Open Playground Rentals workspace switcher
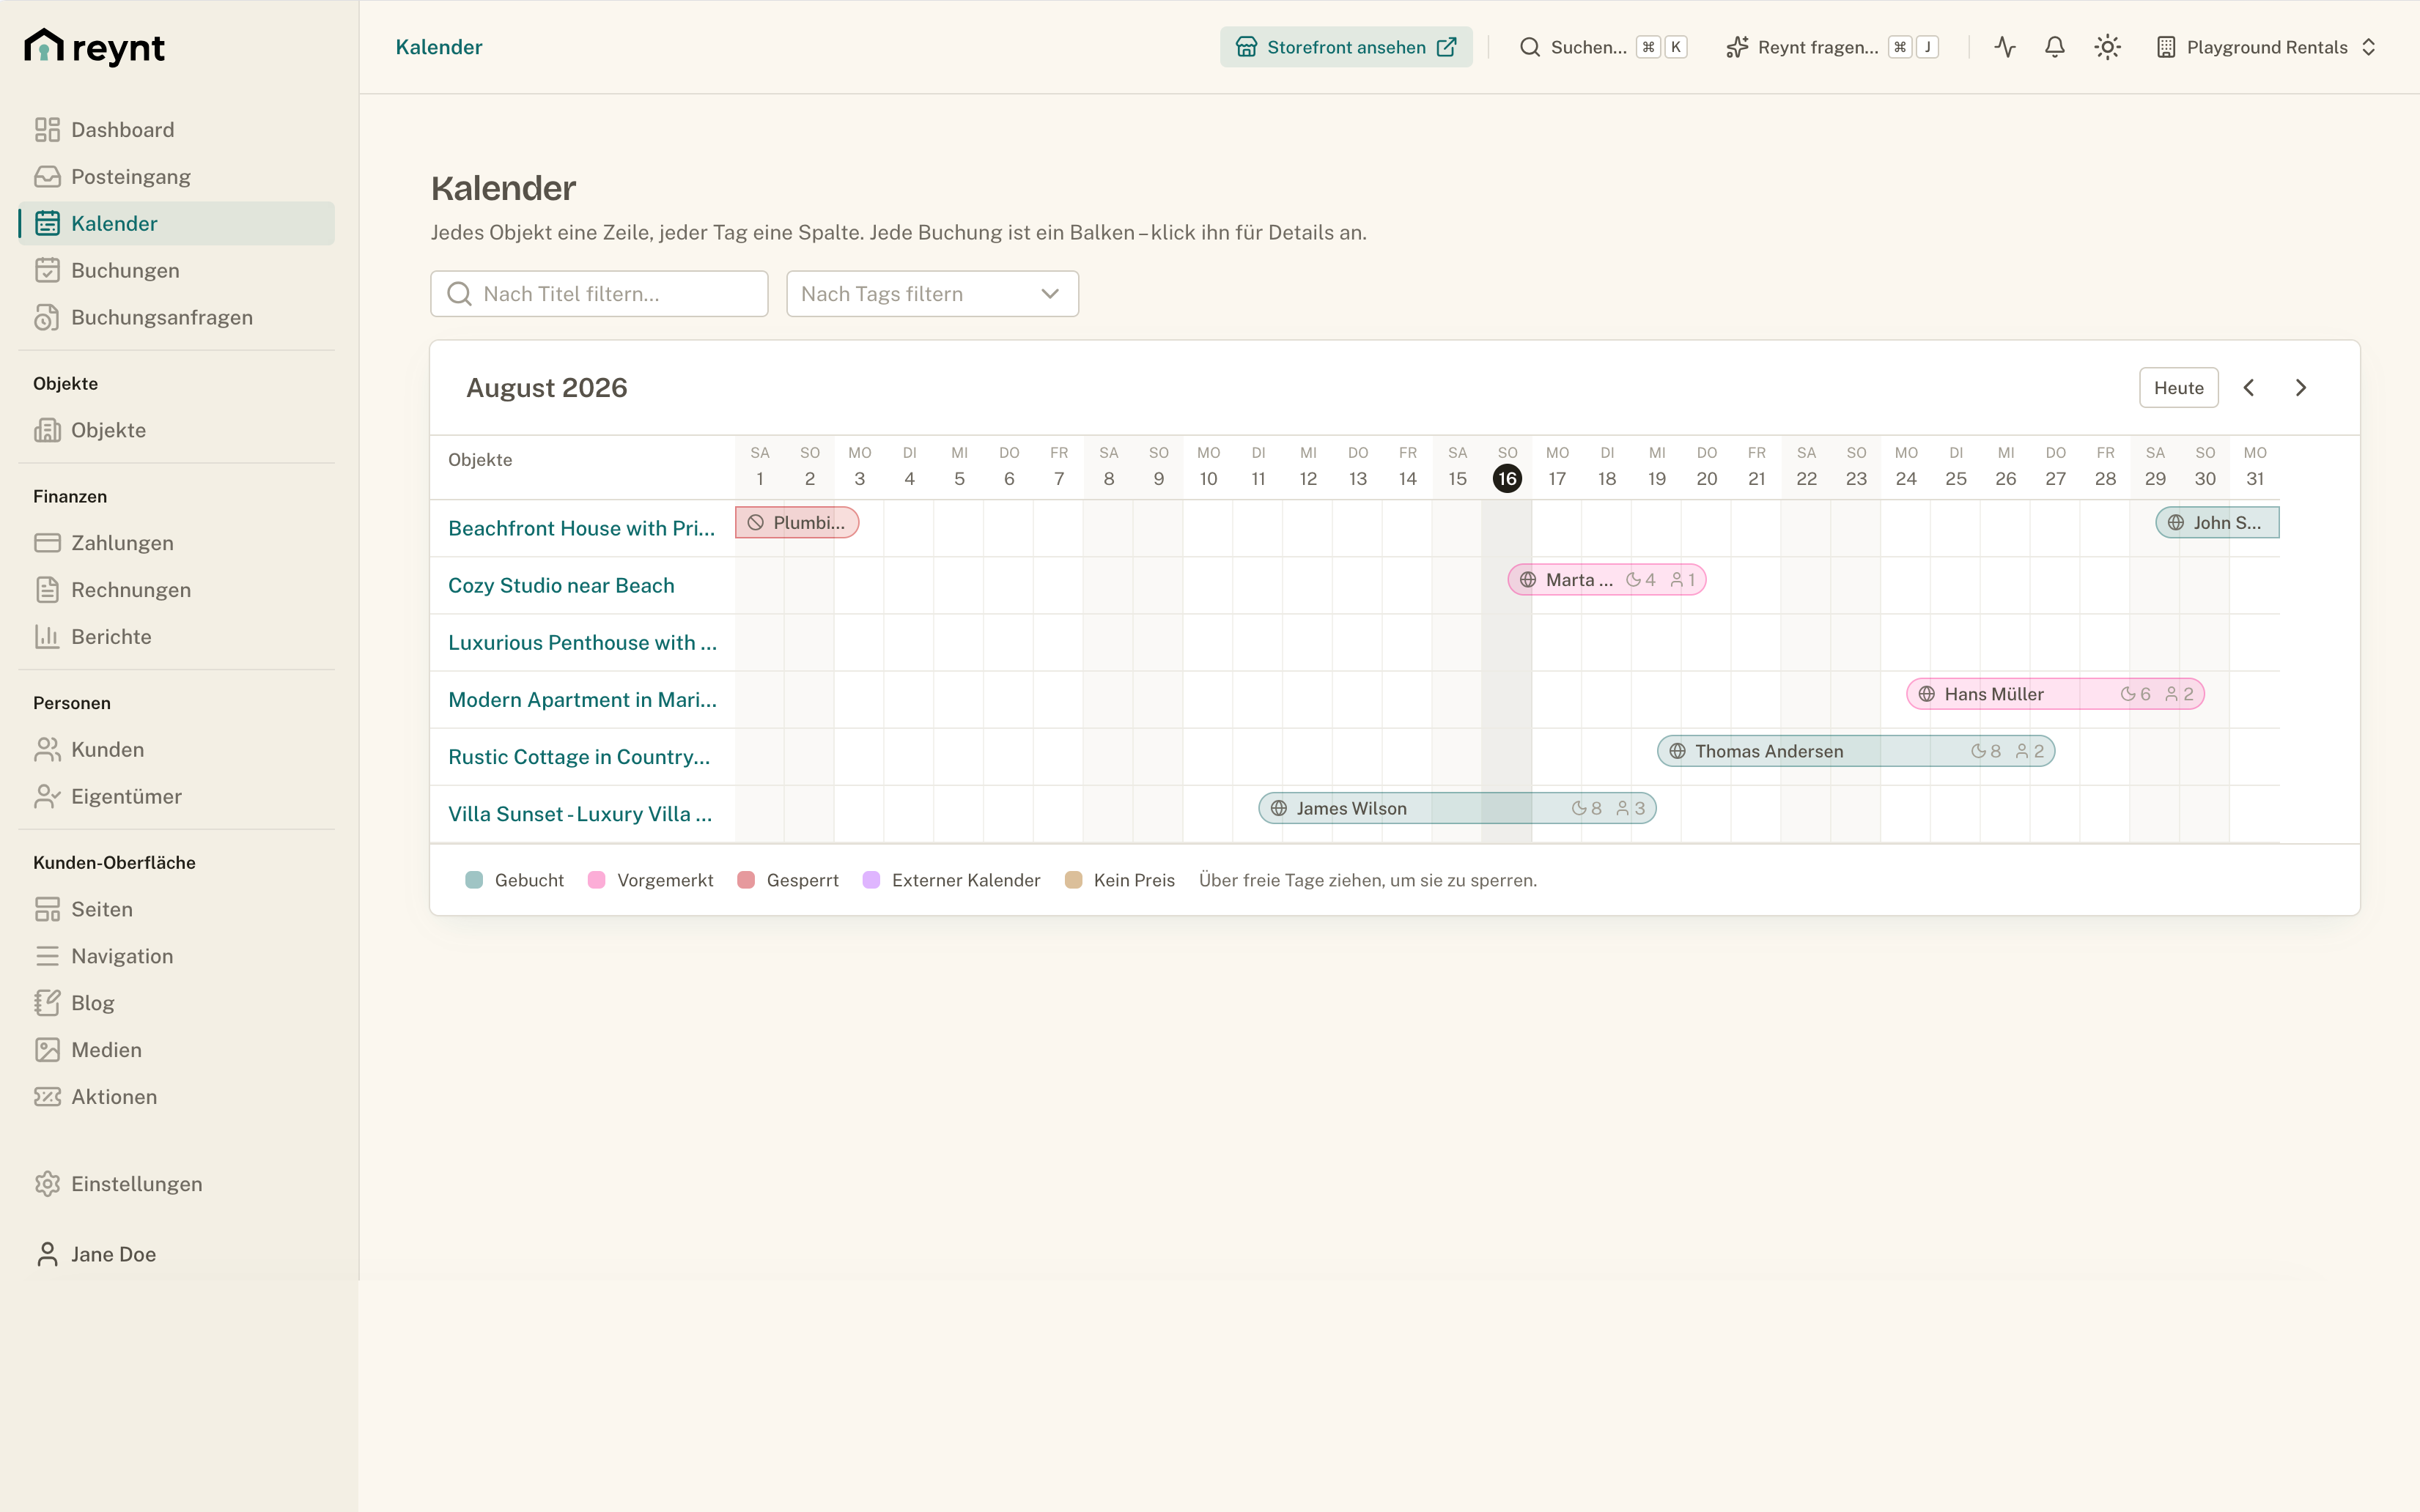Screen dimensions: 2420x1512 (2266, 47)
